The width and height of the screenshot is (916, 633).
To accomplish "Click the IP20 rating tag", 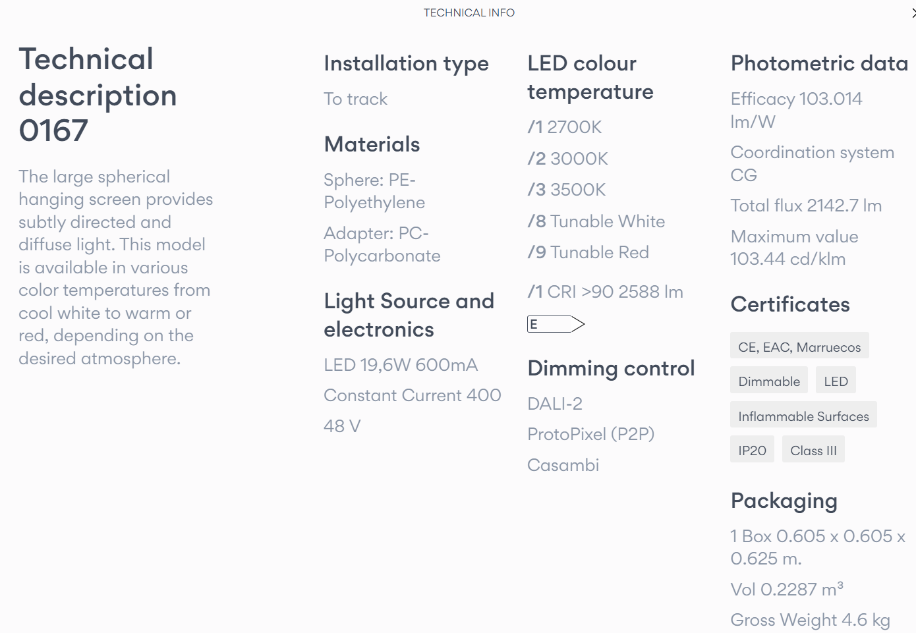I will tap(752, 450).
